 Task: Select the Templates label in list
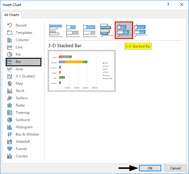(x=24, y=33)
